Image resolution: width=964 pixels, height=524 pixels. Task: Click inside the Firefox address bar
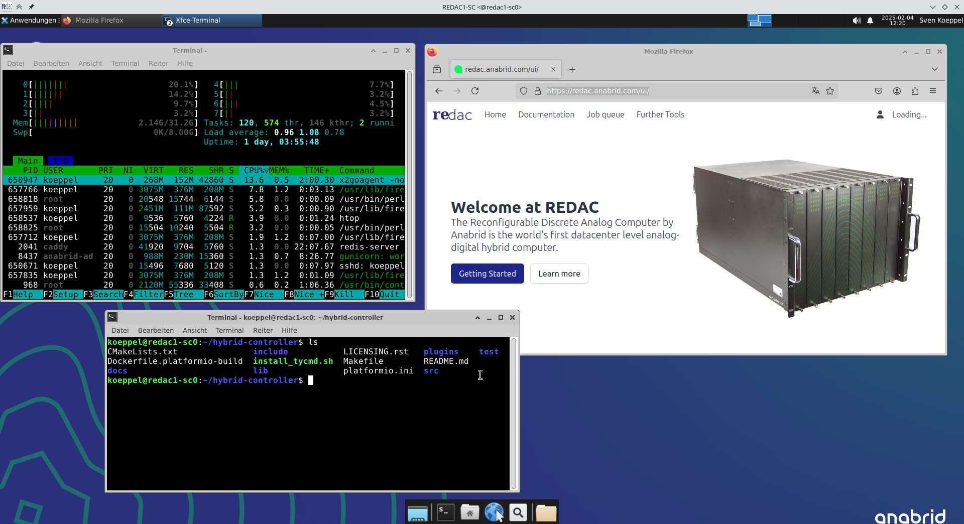(x=653, y=91)
